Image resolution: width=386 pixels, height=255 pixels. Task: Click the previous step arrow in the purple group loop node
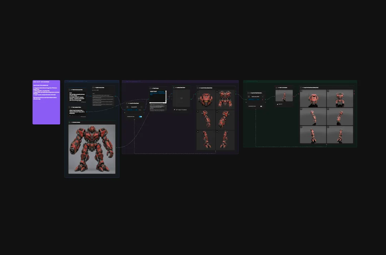[x=127, y=107]
